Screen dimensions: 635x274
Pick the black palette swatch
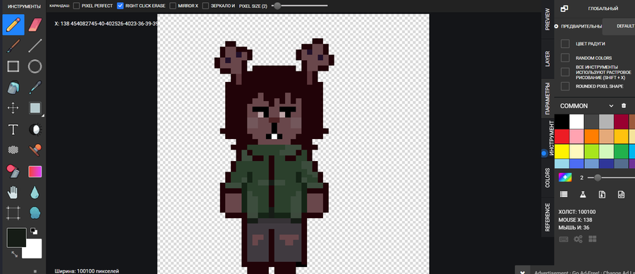pyautogui.click(x=562, y=121)
